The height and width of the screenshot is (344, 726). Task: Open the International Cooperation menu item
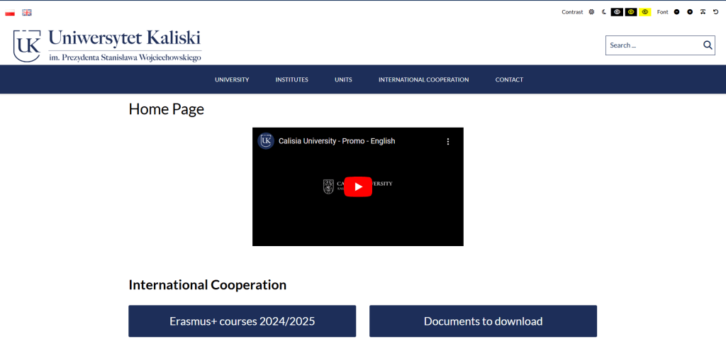[423, 79]
